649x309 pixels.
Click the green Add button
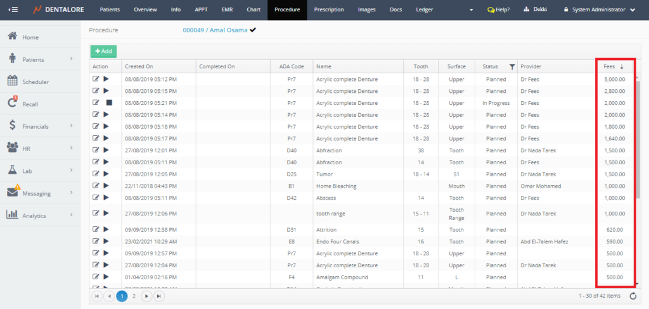103,51
